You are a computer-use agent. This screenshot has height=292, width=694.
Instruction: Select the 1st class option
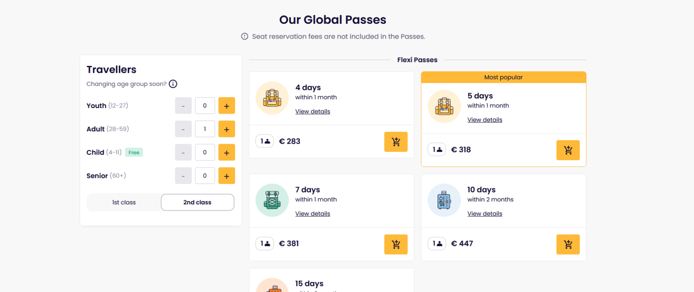[x=124, y=202]
